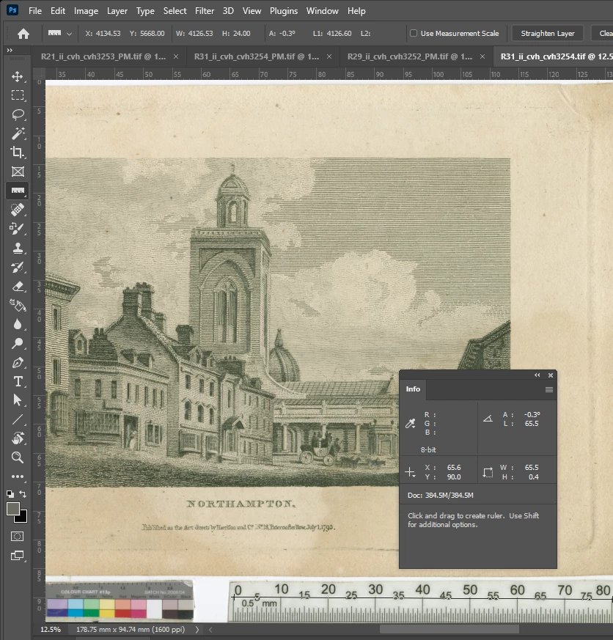Click the Zoom tool magnifier
This screenshot has width=613, height=640.
coord(18,457)
